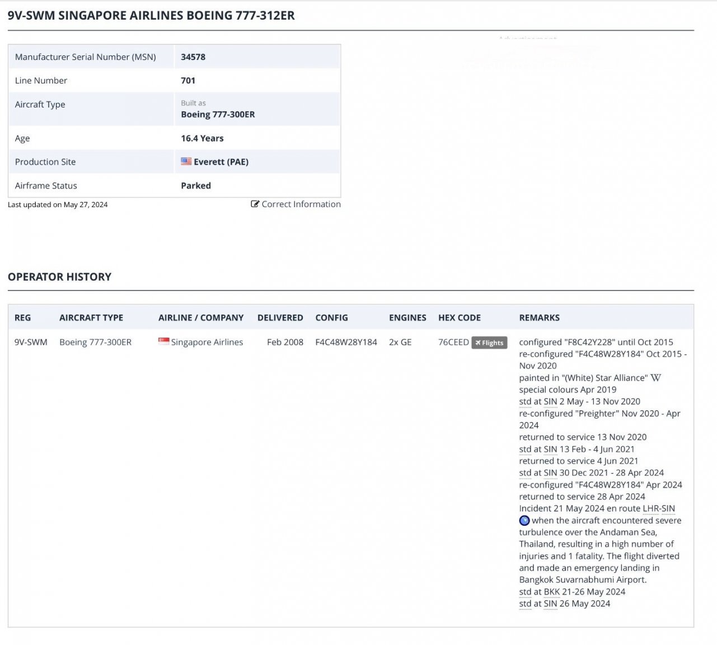Click the remark configured "F8C42Y228" until Oct 2015
Screen dimensions: 717x645
pos(596,342)
